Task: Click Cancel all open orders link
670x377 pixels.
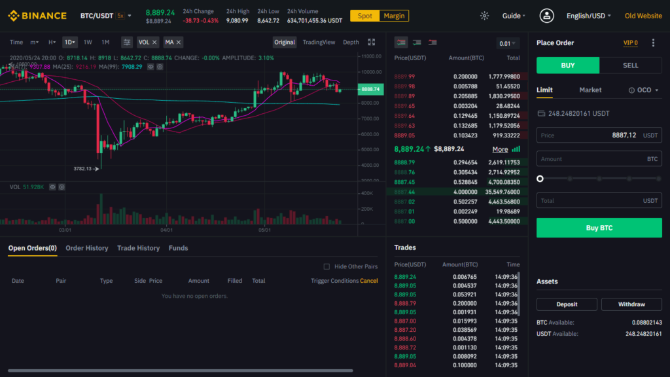Action: tap(369, 281)
